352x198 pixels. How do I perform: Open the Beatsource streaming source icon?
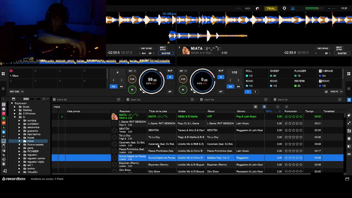[x=4, y=132]
